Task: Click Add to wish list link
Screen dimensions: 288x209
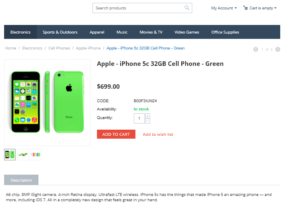Action: 158,135
